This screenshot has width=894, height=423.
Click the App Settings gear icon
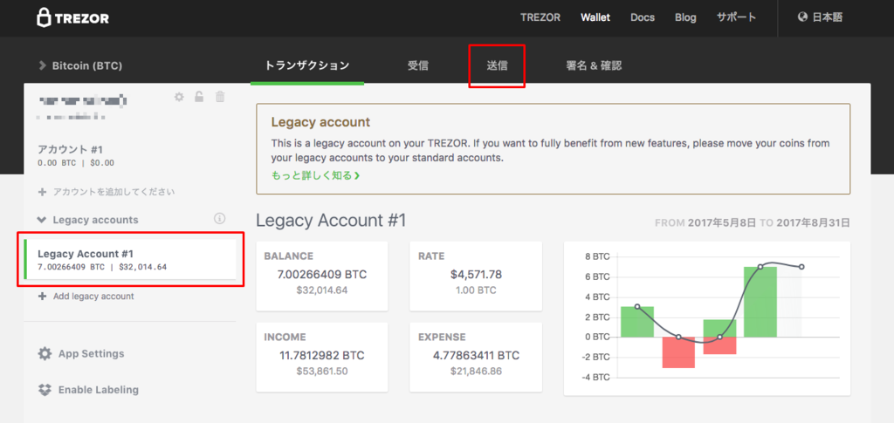point(45,353)
